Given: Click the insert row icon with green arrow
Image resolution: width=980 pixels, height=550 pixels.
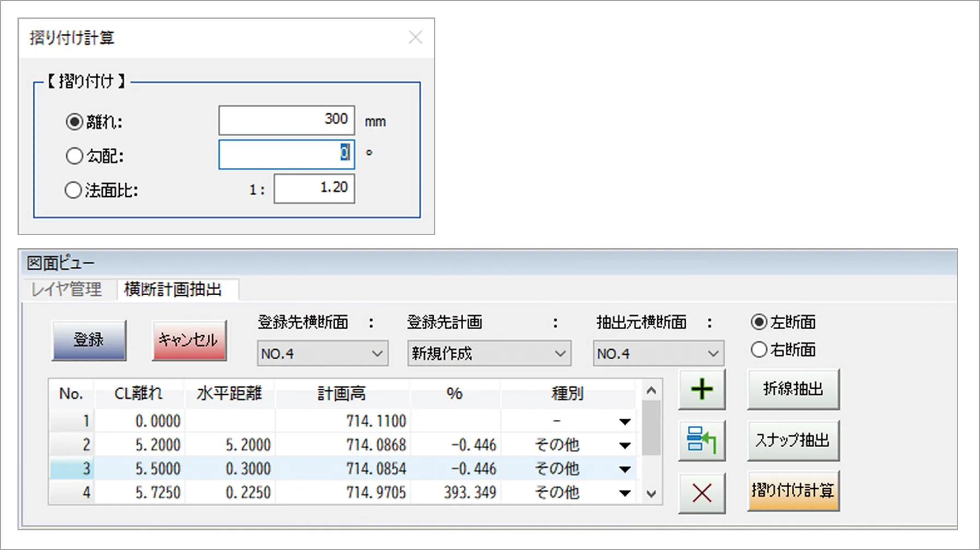Looking at the screenshot, I should pyautogui.click(x=702, y=441).
